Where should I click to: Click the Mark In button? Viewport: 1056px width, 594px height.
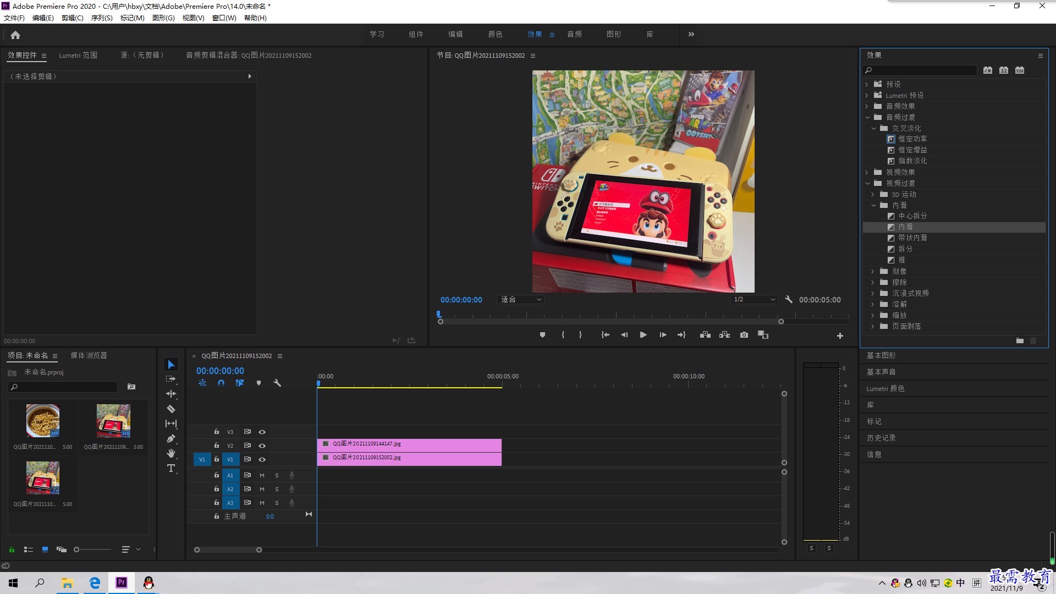click(563, 335)
